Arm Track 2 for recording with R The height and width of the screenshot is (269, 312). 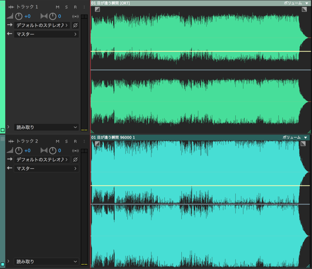[x=75, y=142]
